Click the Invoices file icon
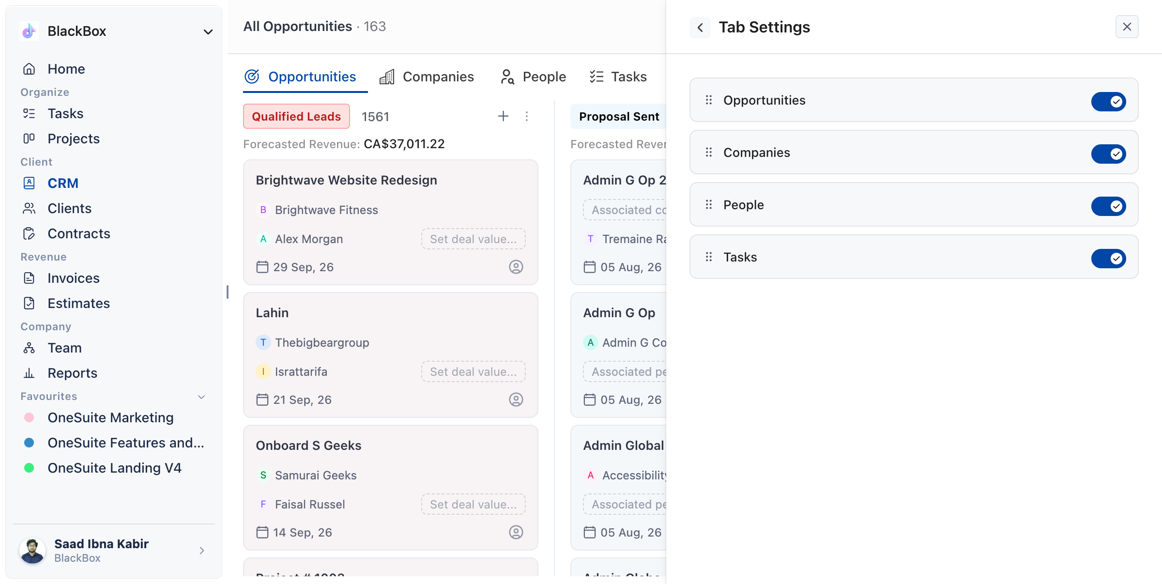The height and width of the screenshot is (584, 1162). 29,278
